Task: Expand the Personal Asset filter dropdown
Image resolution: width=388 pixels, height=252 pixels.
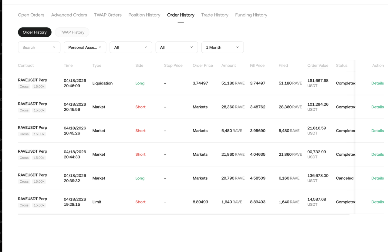Action: pos(85,47)
